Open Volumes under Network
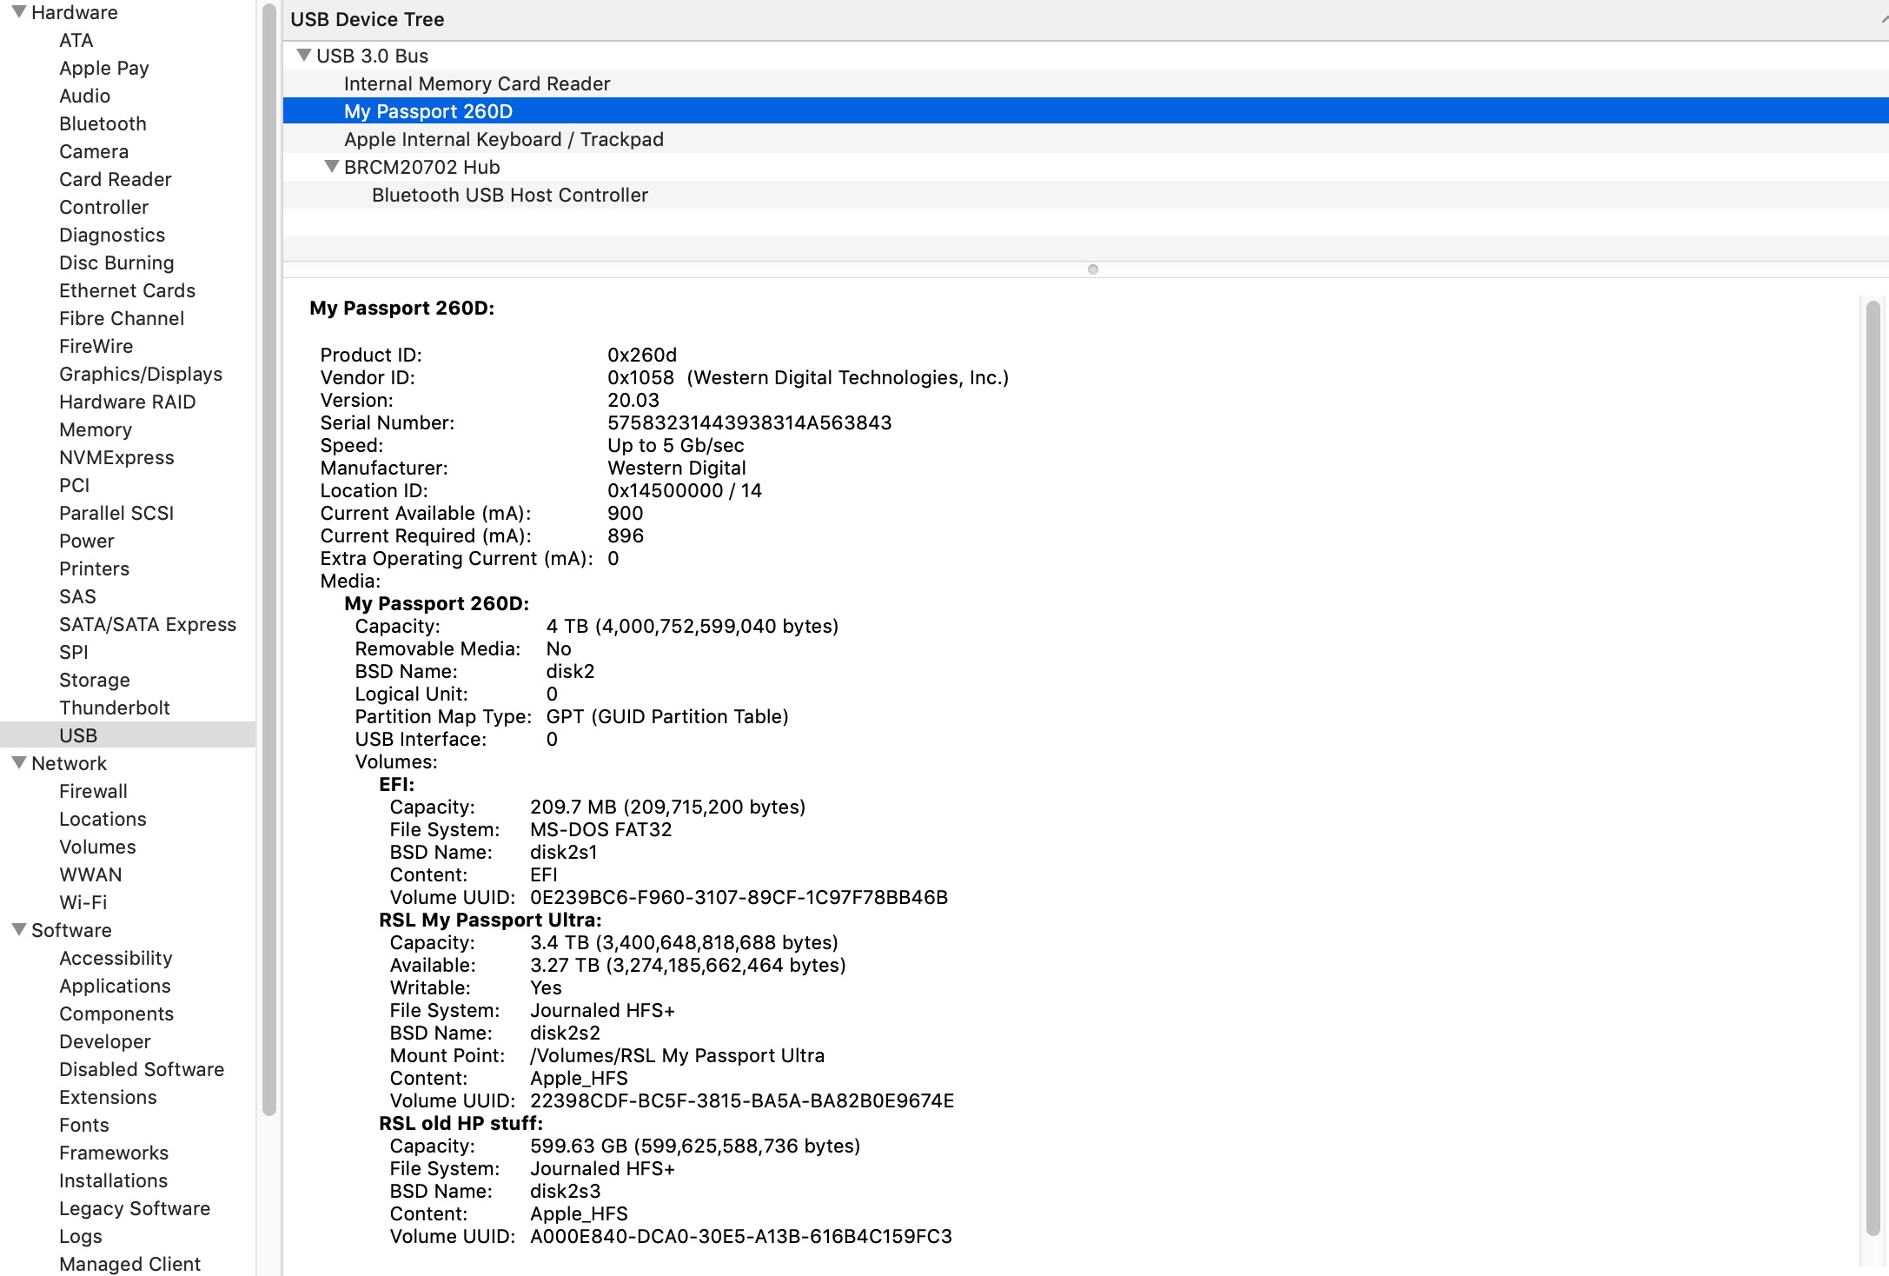1889x1276 pixels. coord(97,847)
